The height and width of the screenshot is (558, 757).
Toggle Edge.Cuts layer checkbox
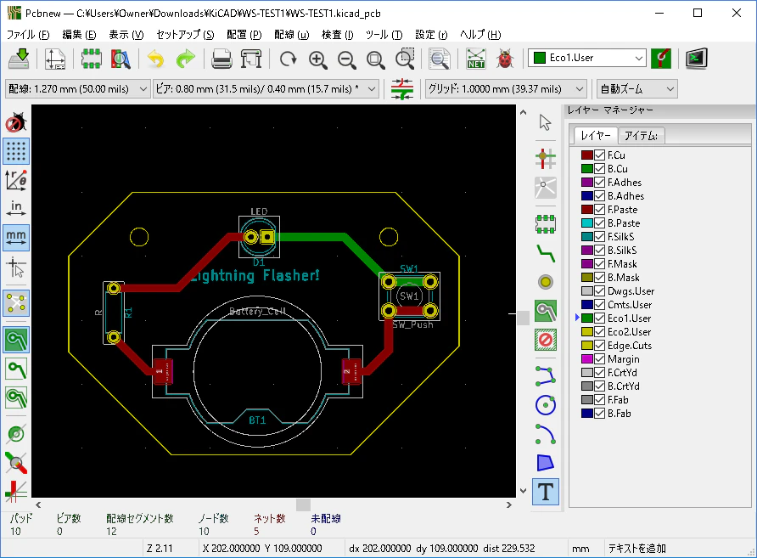[600, 346]
